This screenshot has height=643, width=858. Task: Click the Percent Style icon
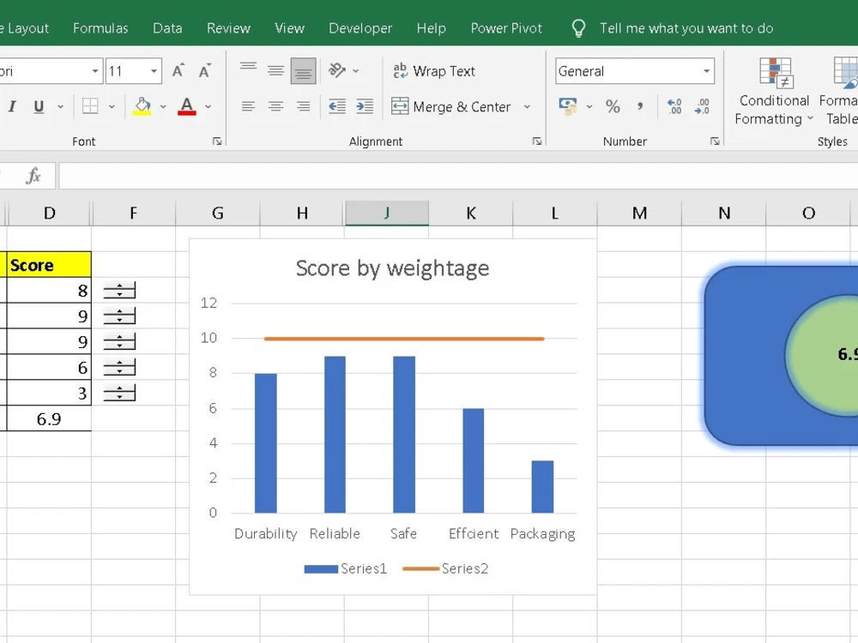(x=613, y=105)
